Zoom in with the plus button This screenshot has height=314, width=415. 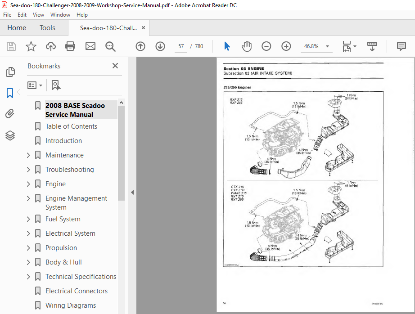point(286,46)
